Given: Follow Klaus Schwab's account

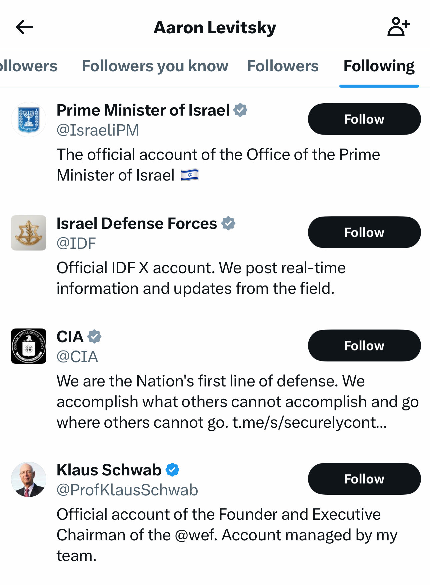Looking at the screenshot, I should (x=364, y=479).
